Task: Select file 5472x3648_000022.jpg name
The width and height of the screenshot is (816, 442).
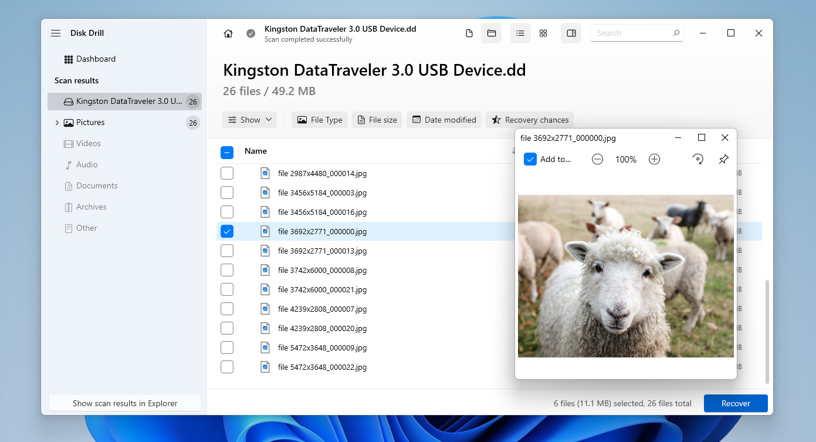Action: [322, 367]
